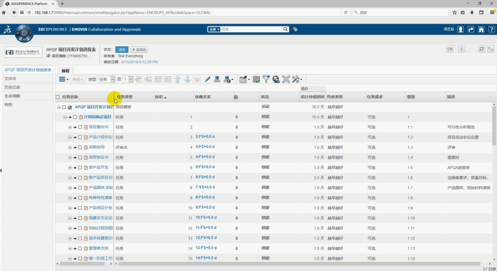Image resolution: width=497 pixels, height=271 pixels.
Task: Open the user profile icon
Action: (461, 29)
